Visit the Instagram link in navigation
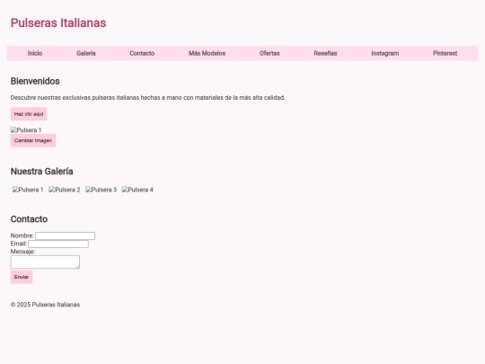485x364 pixels. (384, 53)
